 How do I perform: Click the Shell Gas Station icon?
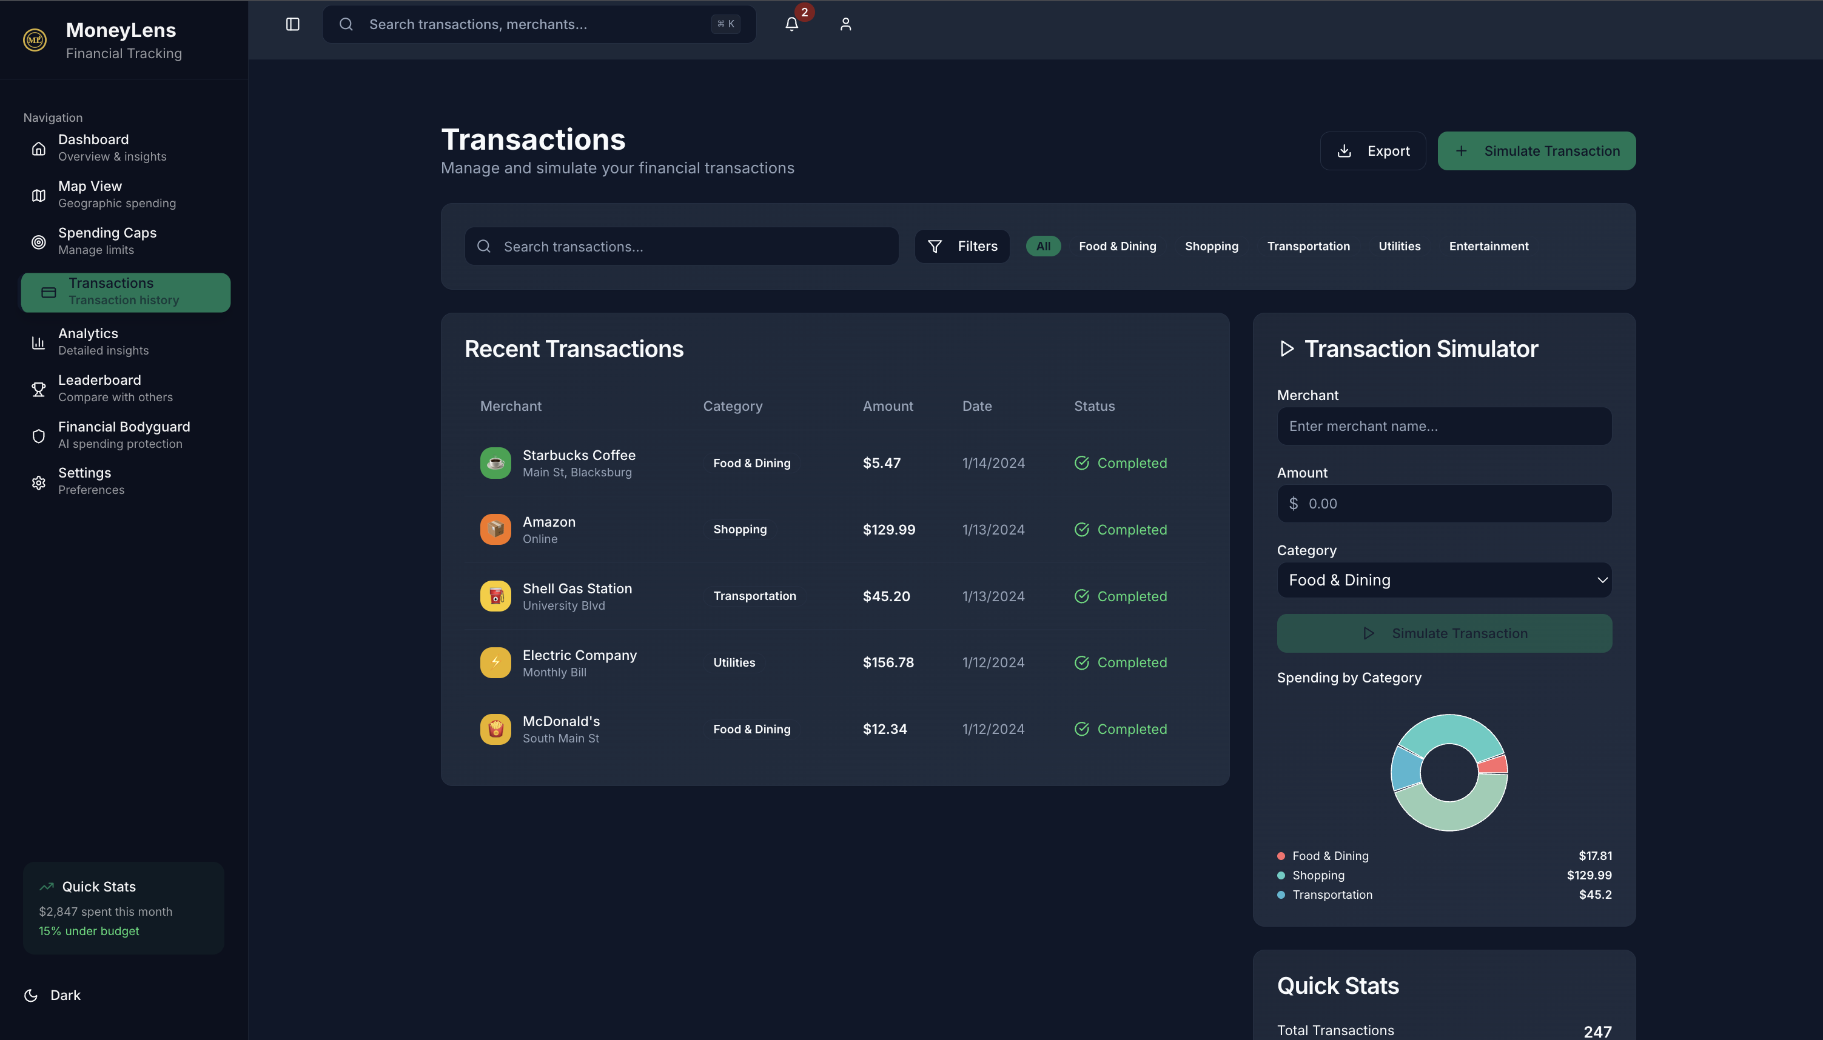tap(495, 596)
